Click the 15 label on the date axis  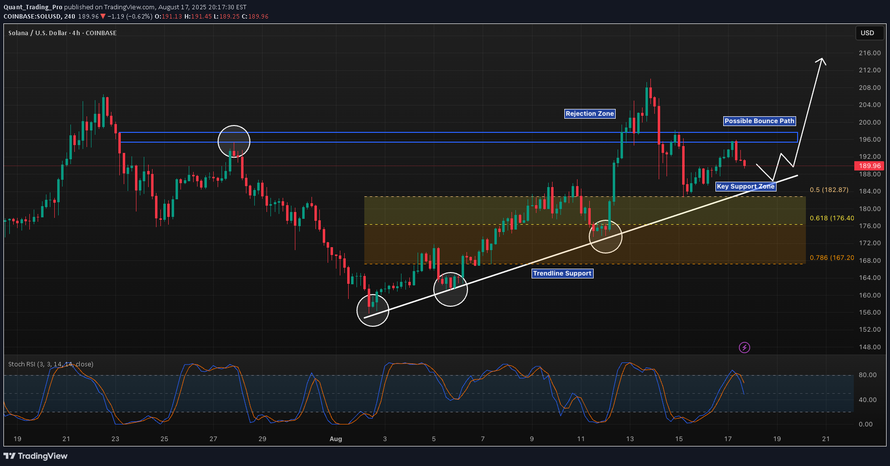tap(679, 439)
